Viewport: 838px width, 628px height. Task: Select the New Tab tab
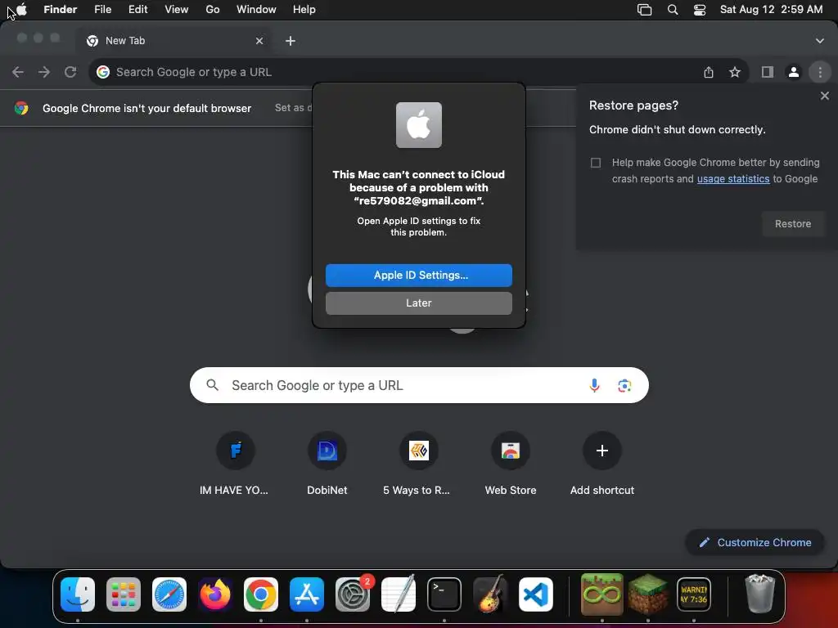click(173, 41)
